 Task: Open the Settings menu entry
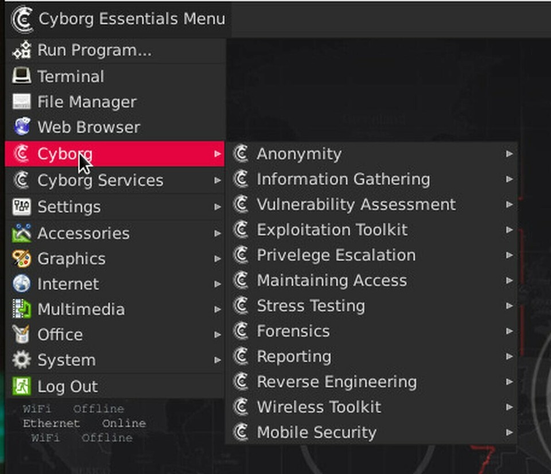(68, 207)
